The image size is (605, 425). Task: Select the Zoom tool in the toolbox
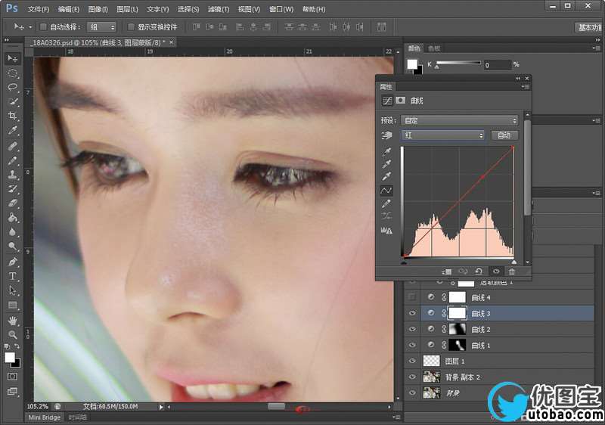(13, 334)
